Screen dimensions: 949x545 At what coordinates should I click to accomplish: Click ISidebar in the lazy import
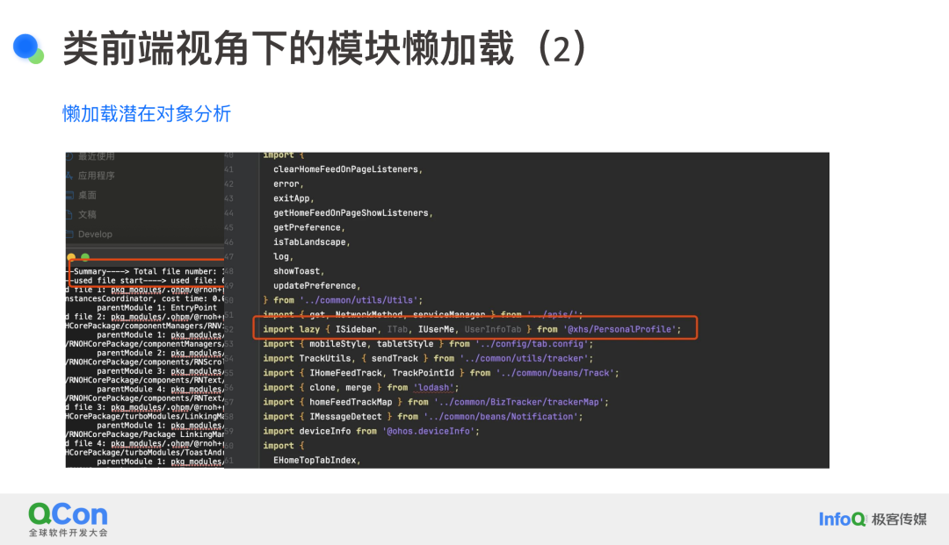coord(356,329)
